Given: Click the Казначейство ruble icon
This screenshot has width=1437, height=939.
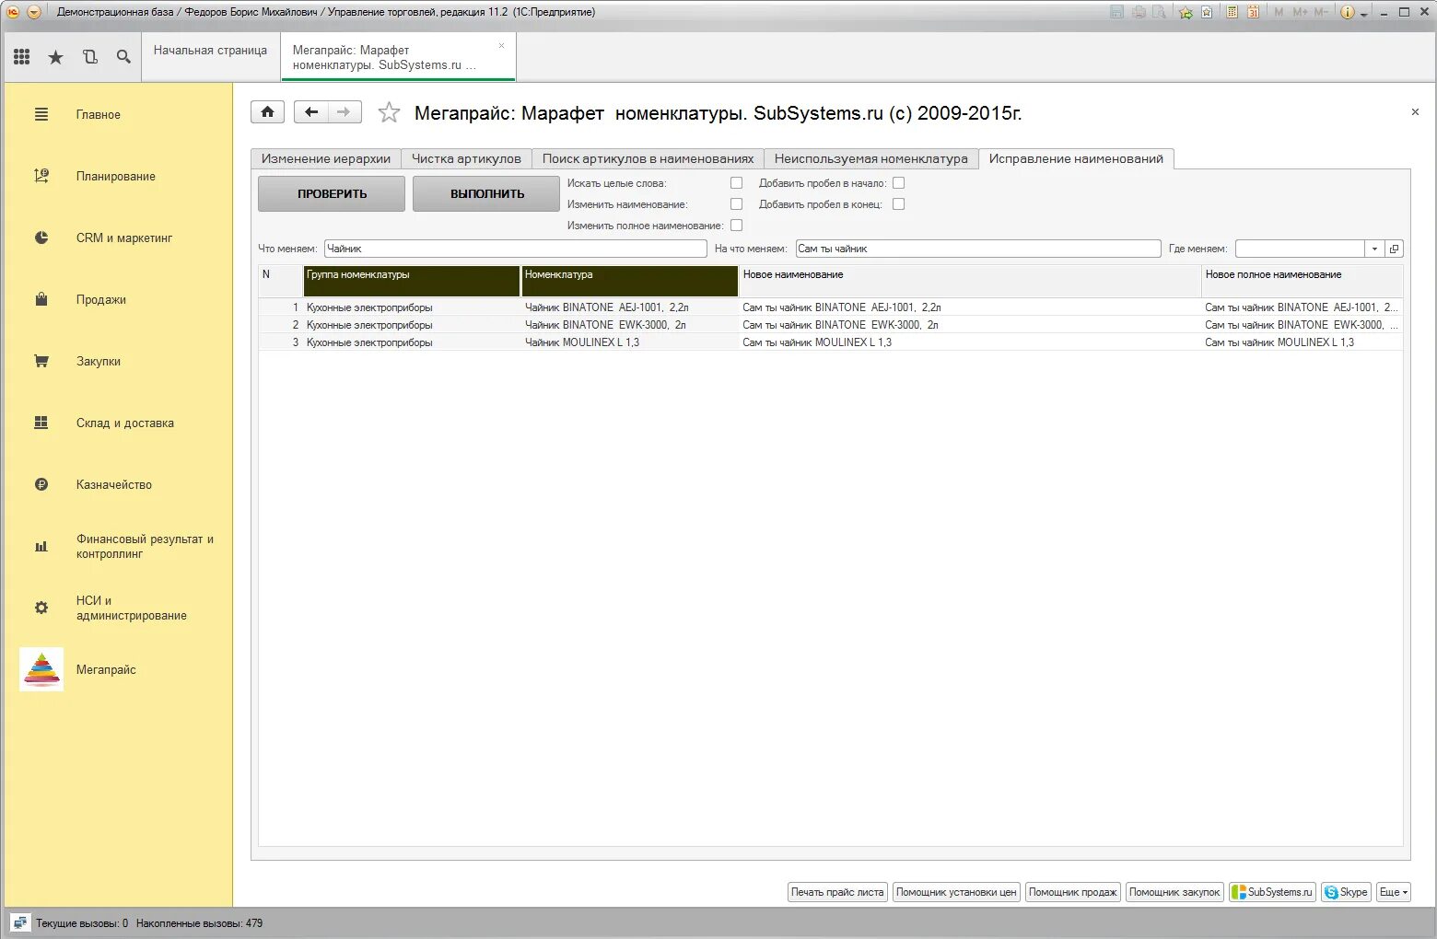Looking at the screenshot, I should [41, 484].
